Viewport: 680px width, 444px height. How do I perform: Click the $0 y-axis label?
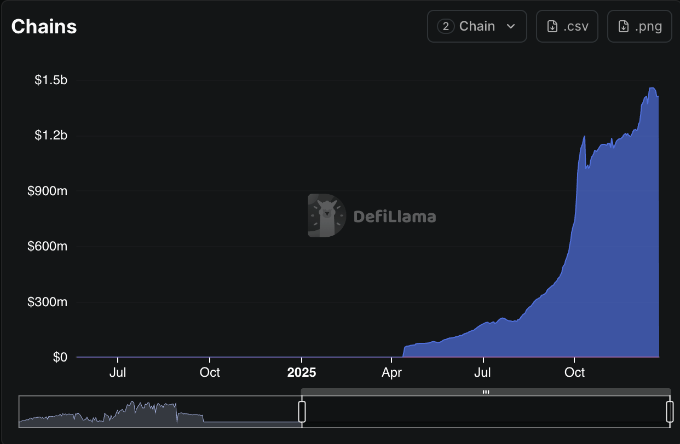pos(60,357)
